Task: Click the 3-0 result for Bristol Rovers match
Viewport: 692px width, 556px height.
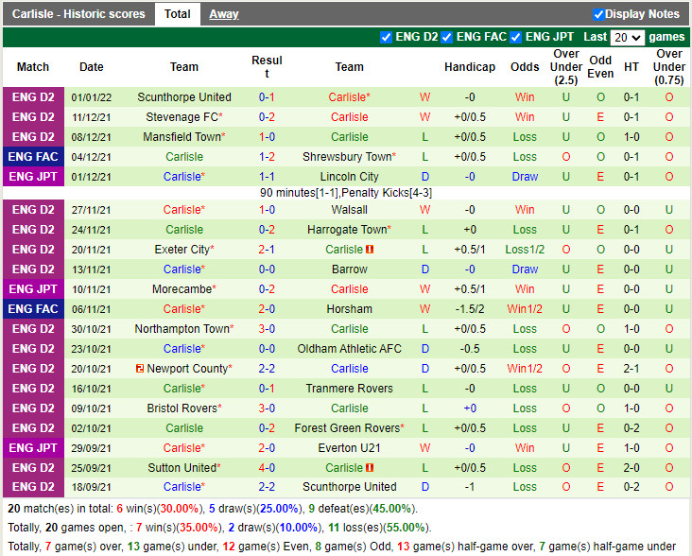Action: pyautogui.click(x=267, y=408)
